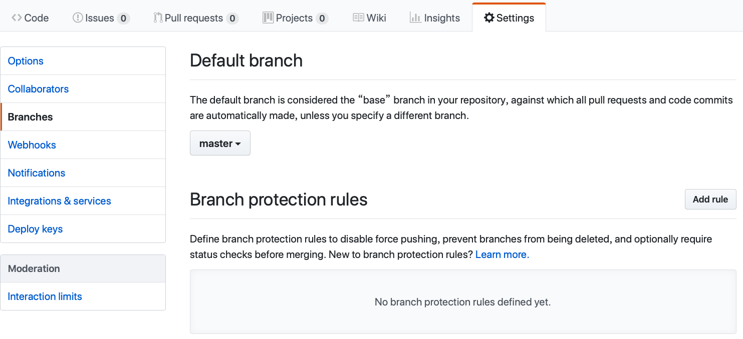This screenshot has width=743, height=339.
Task: Click the Pull requests branch icon
Action: pos(158,18)
